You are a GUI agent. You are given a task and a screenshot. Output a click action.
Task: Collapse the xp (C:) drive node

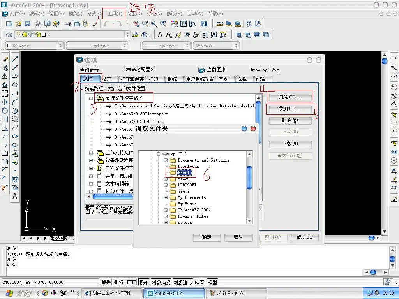[158, 154]
